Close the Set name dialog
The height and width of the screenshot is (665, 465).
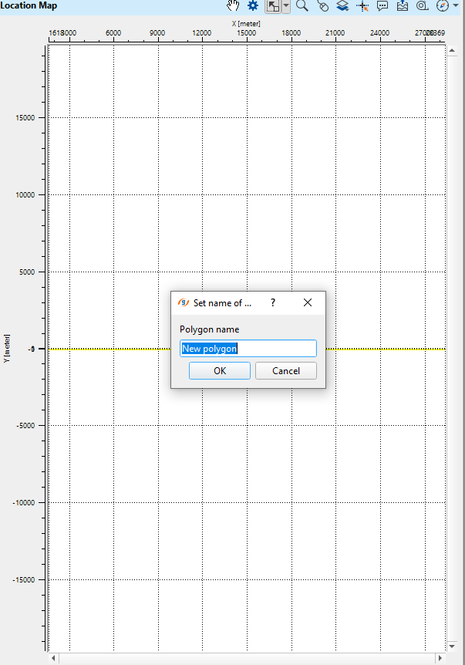[x=308, y=302]
